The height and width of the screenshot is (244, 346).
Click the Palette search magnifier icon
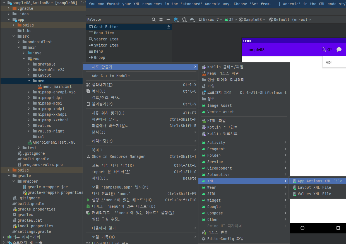tap(153, 20)
